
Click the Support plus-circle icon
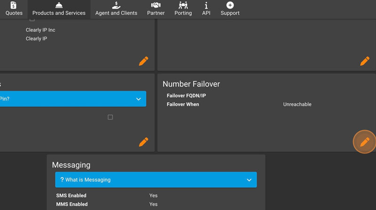point(230,5)
